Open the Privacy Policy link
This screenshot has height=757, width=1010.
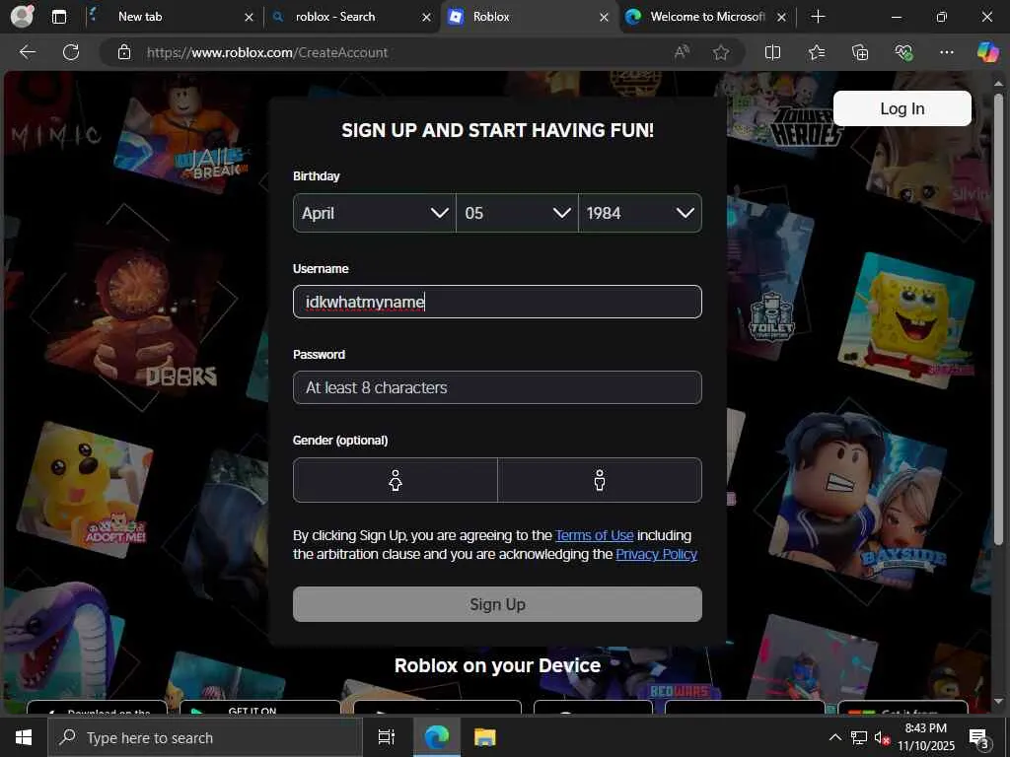(x=656, y=554)
